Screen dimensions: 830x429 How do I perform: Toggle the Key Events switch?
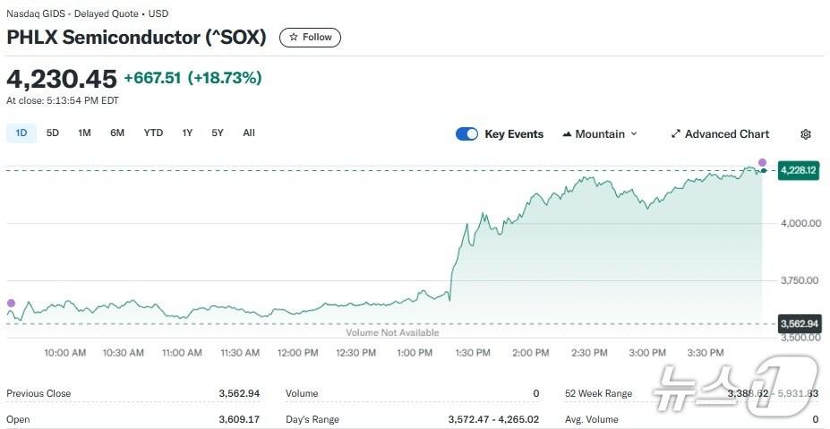click(x=466, y=134)
